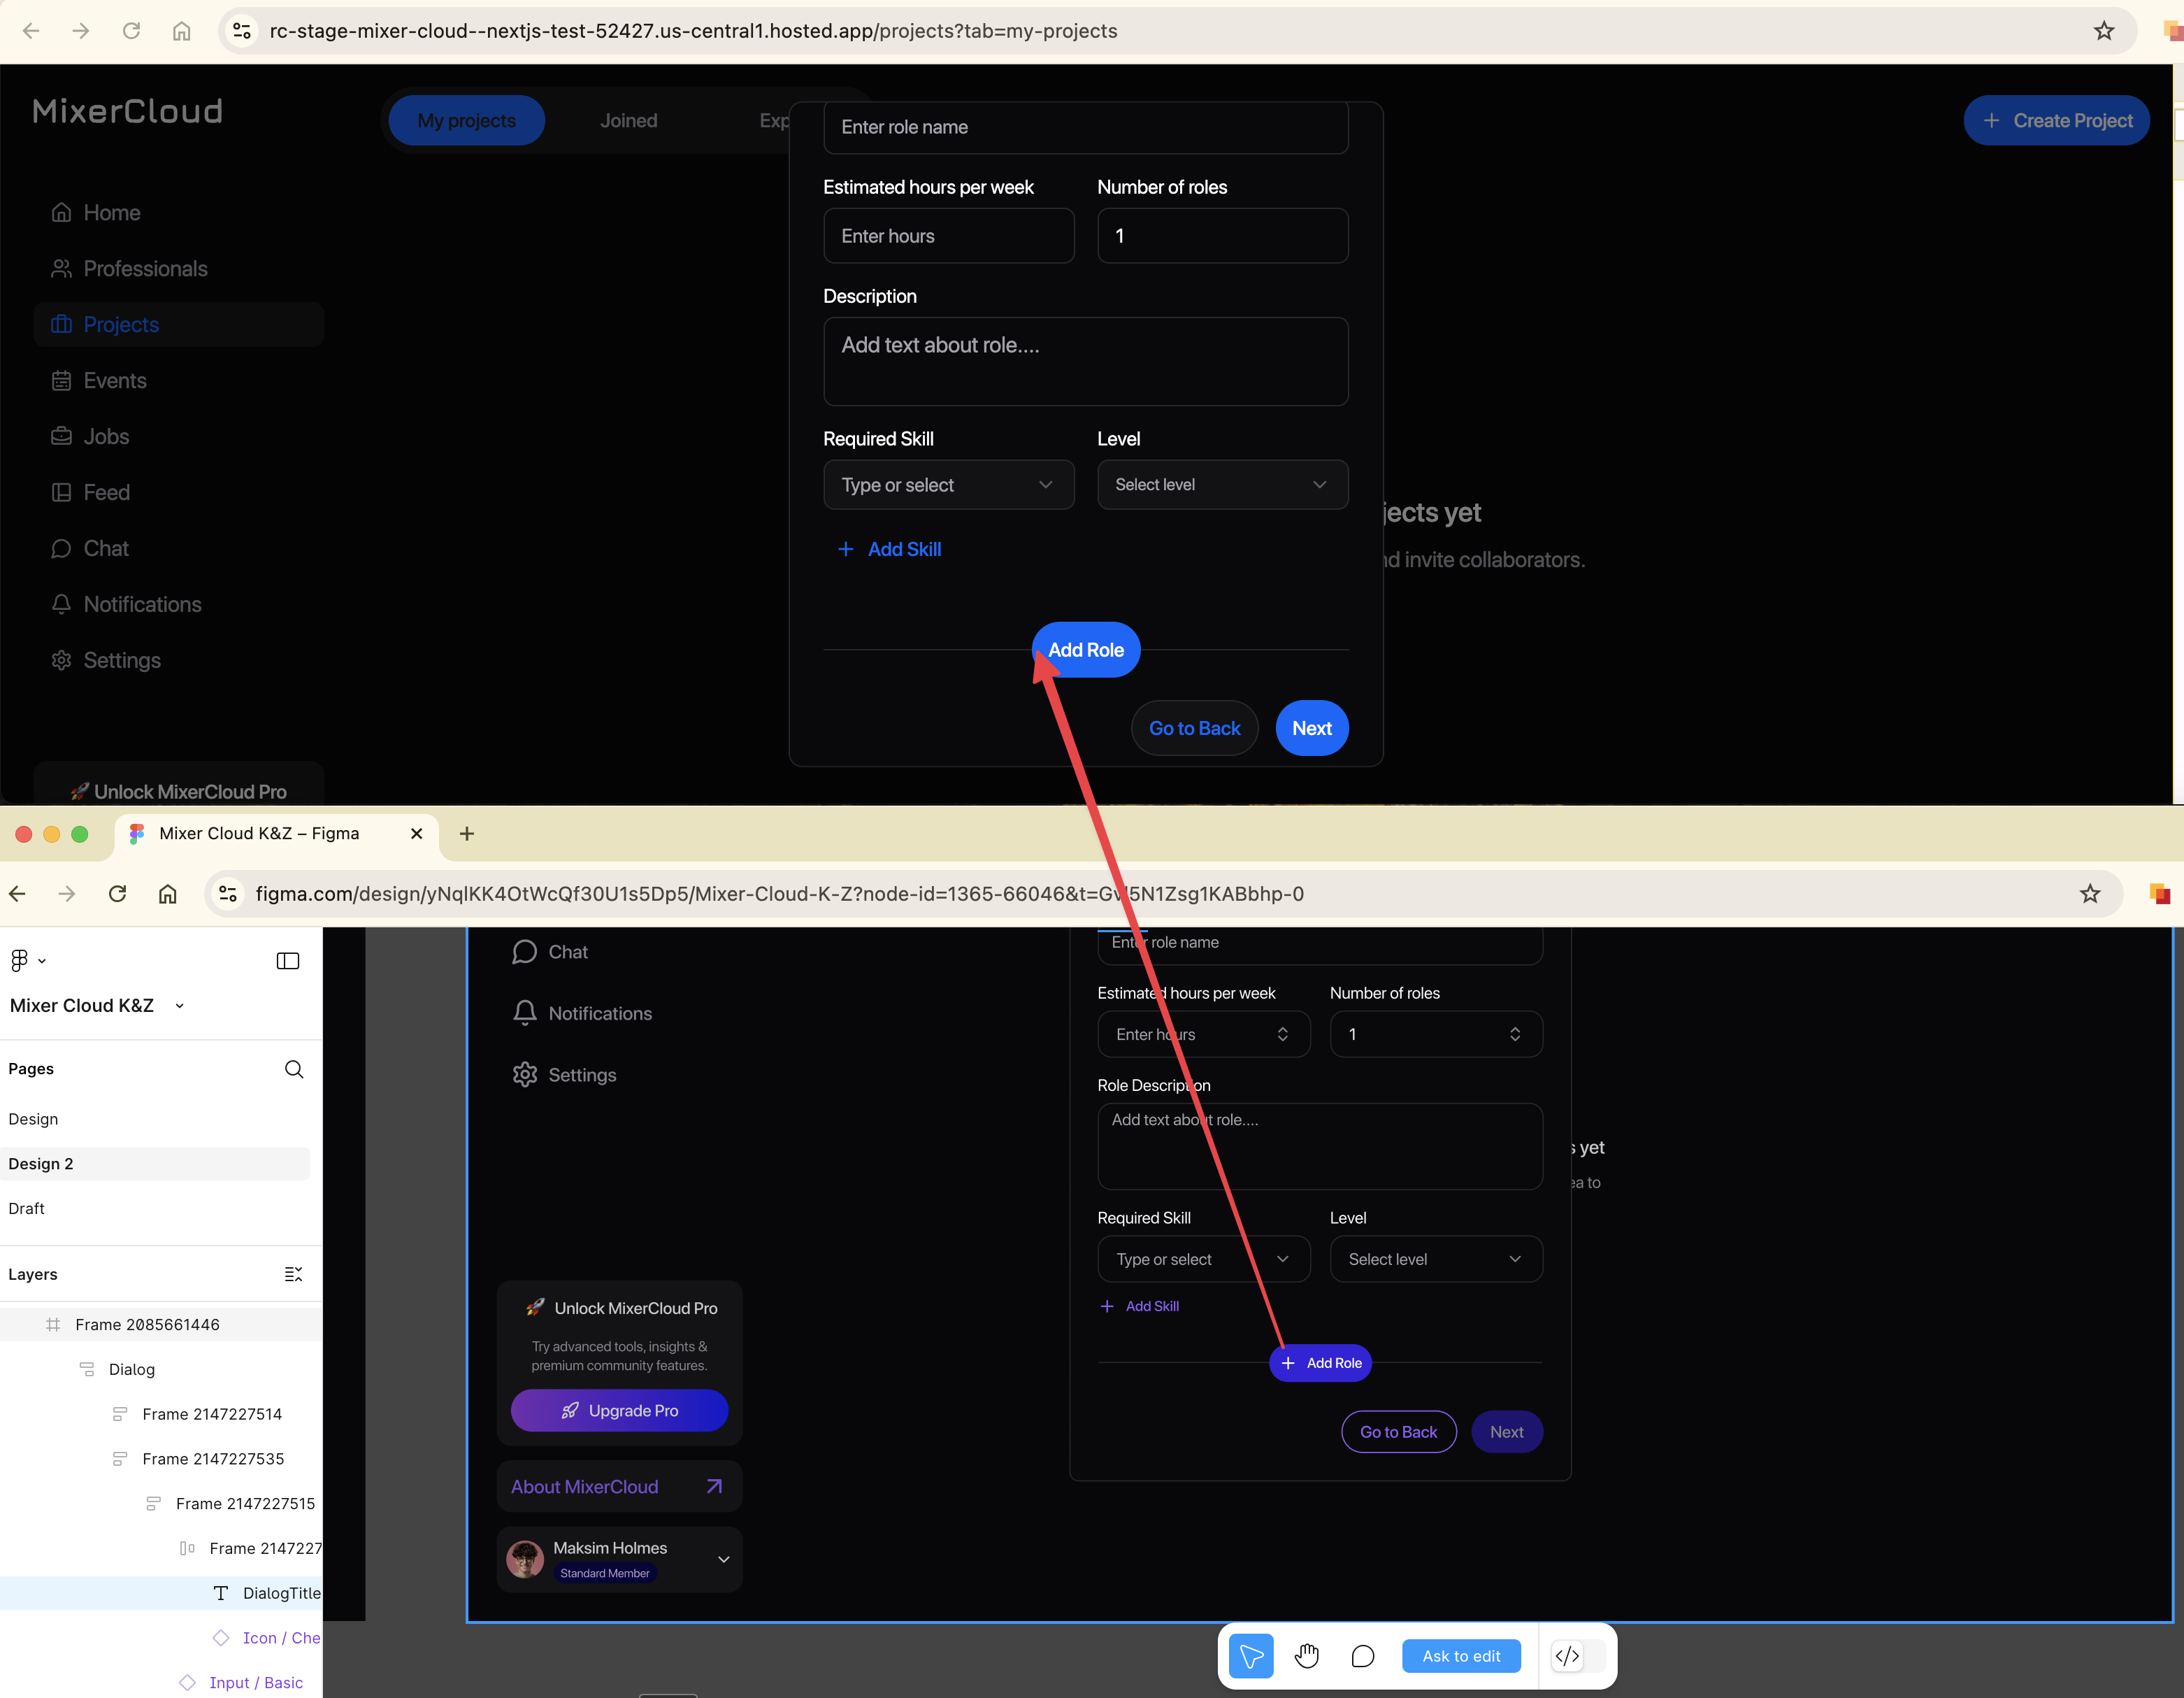Viewport: 2184px width, 1698px height.
Task: Open new browser tab with plus icon
Action: pos(467,834)
